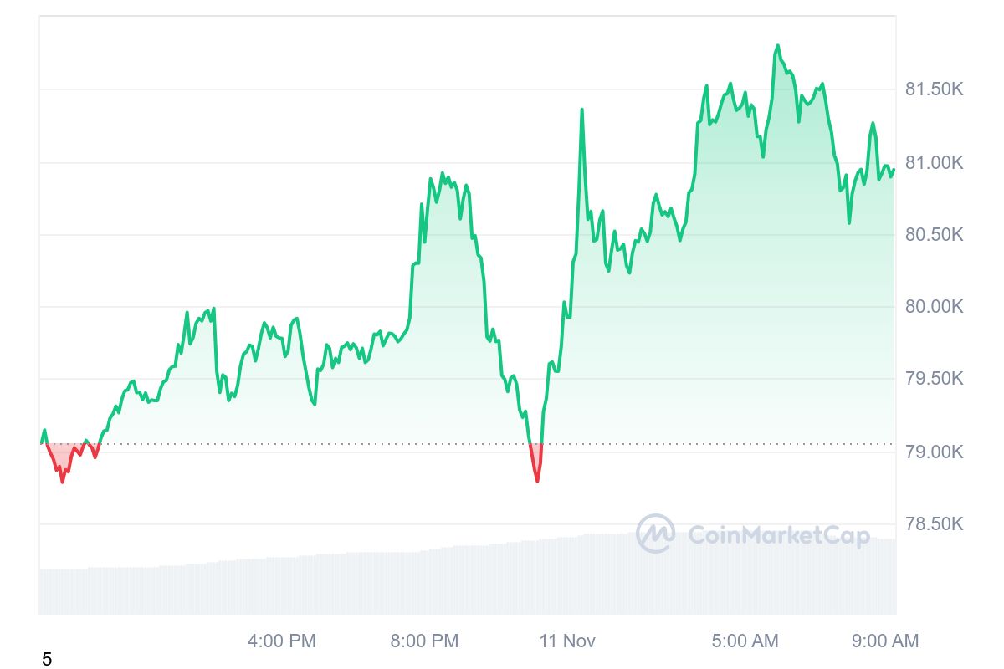Click the red dip at the chart start

point(63,479)
